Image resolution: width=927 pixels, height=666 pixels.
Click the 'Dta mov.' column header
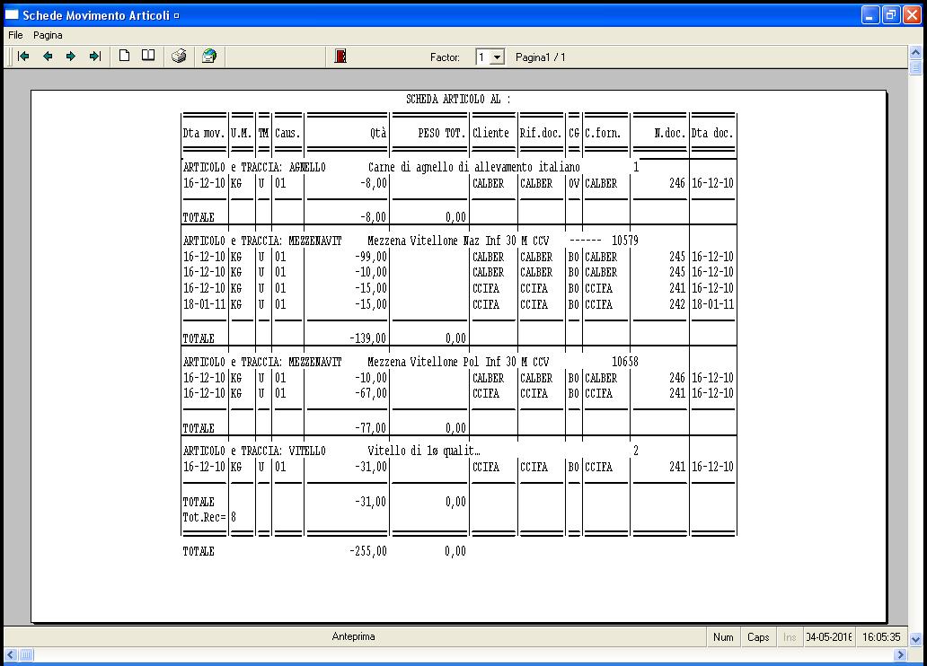[204, 133]
